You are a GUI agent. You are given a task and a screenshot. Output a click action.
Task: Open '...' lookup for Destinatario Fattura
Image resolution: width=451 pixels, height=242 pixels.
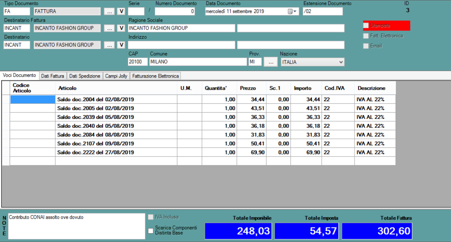click(x=109, y=28)
